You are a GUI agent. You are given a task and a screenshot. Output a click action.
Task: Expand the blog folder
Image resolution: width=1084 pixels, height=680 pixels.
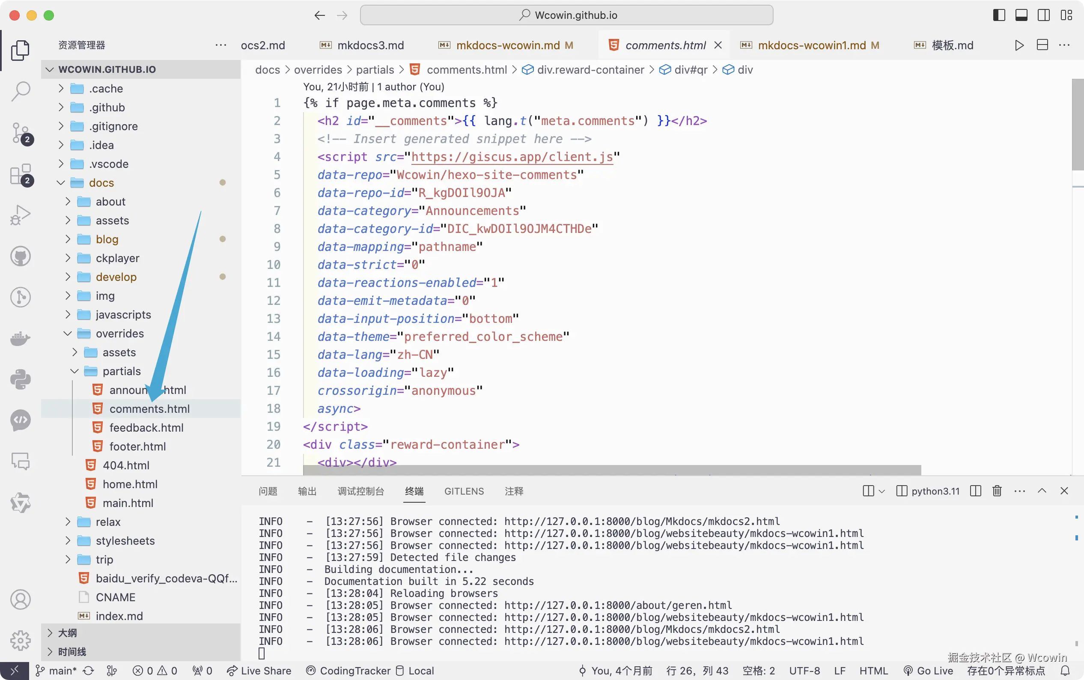click(107, 239)
